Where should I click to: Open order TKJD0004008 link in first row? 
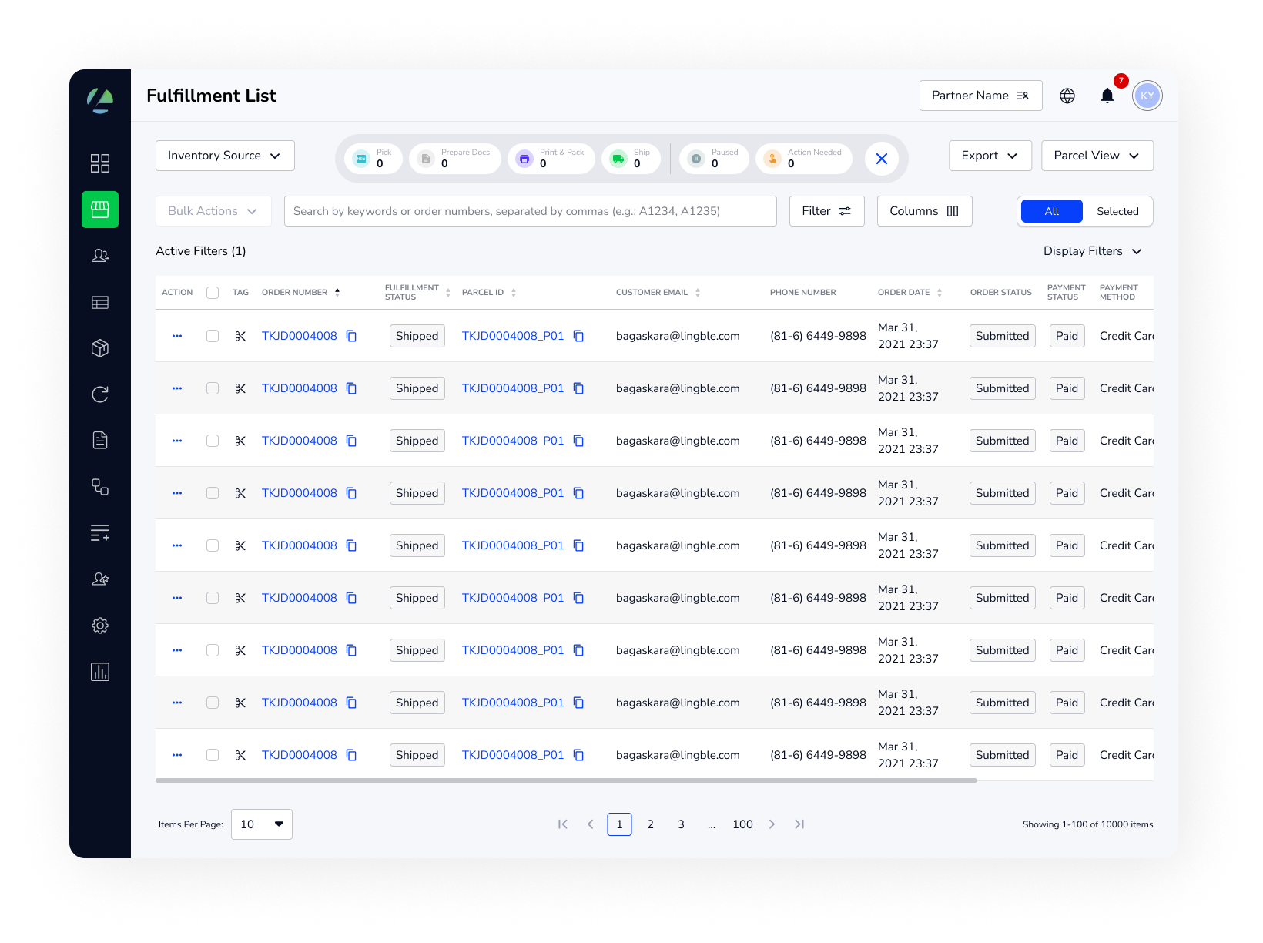300,336
